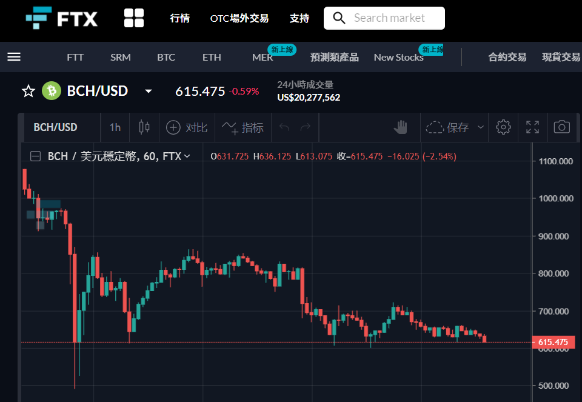582x402 pixels.
Task: Open the hamburger menu
Action: pyautogui.click(x=14, y=57)
